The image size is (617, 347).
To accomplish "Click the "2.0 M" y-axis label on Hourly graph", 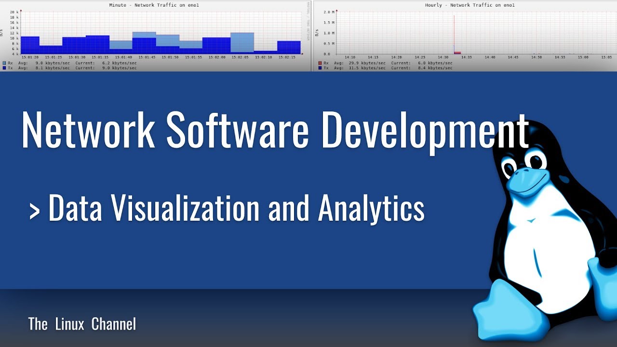I will tap(328, 12).
